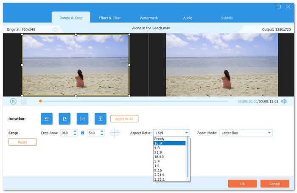This screenshot has height=193, width=297.
Task: Select 5:4 aspect ratio
Action: coord(169,161)
